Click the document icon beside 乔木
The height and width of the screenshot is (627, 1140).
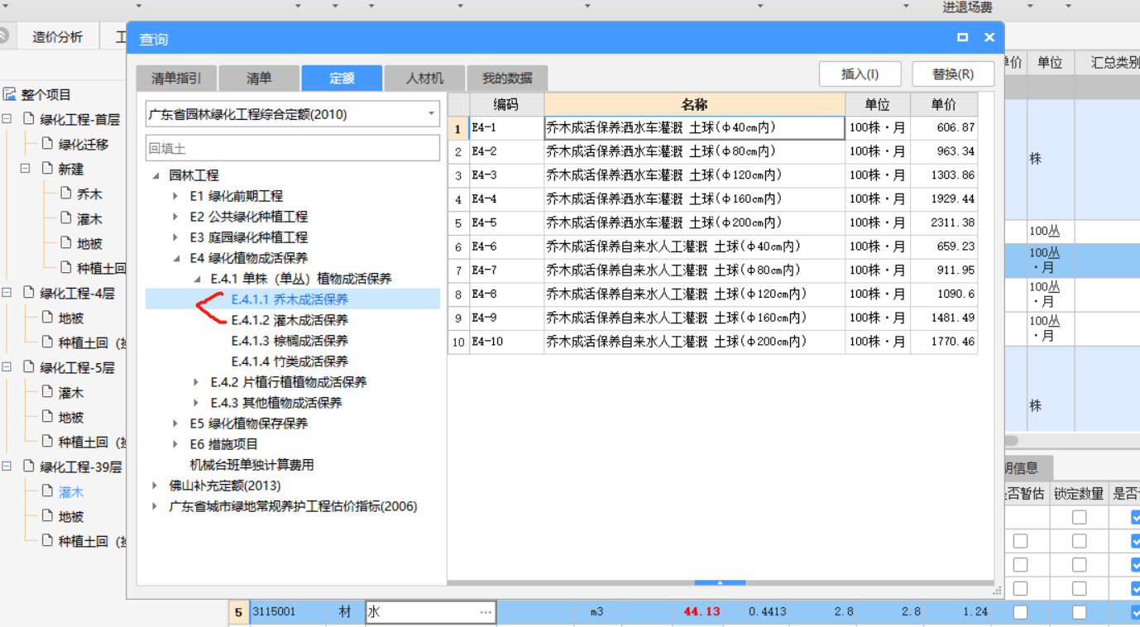[66, 194]
